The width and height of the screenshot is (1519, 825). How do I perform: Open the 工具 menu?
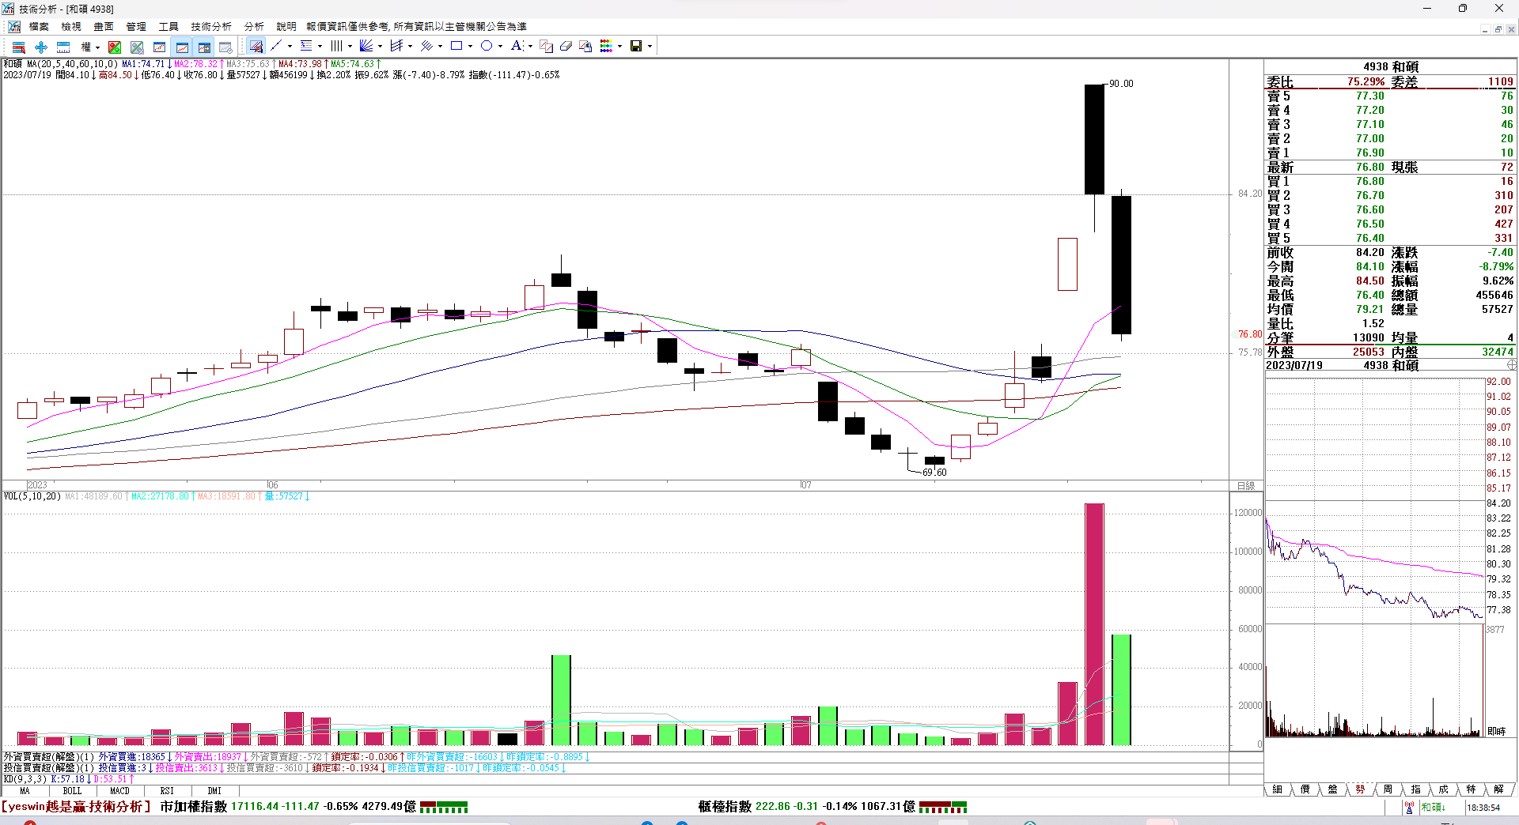point(169,27)
